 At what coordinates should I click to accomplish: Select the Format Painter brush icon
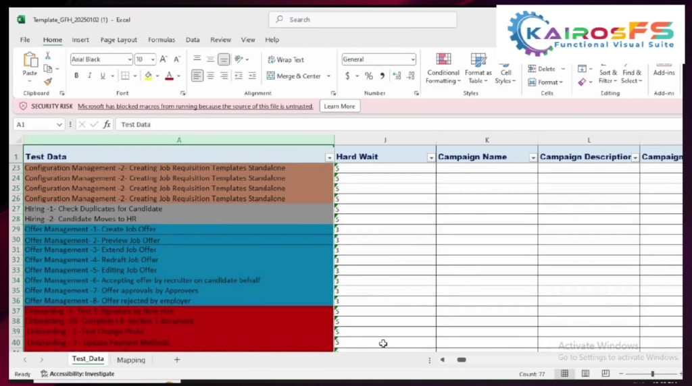click(x=48, y=82)
